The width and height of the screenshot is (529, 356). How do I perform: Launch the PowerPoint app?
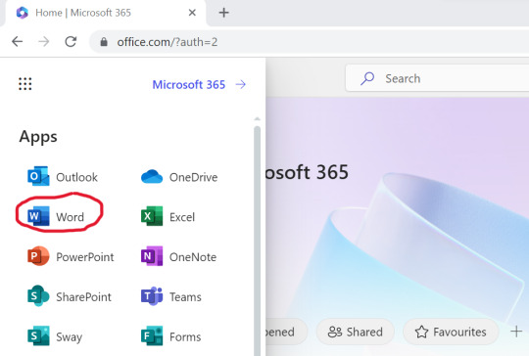[71, 256]
